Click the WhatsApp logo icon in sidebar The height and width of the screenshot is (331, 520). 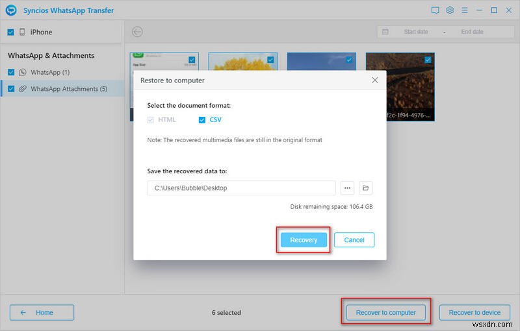tap(22, 72)
